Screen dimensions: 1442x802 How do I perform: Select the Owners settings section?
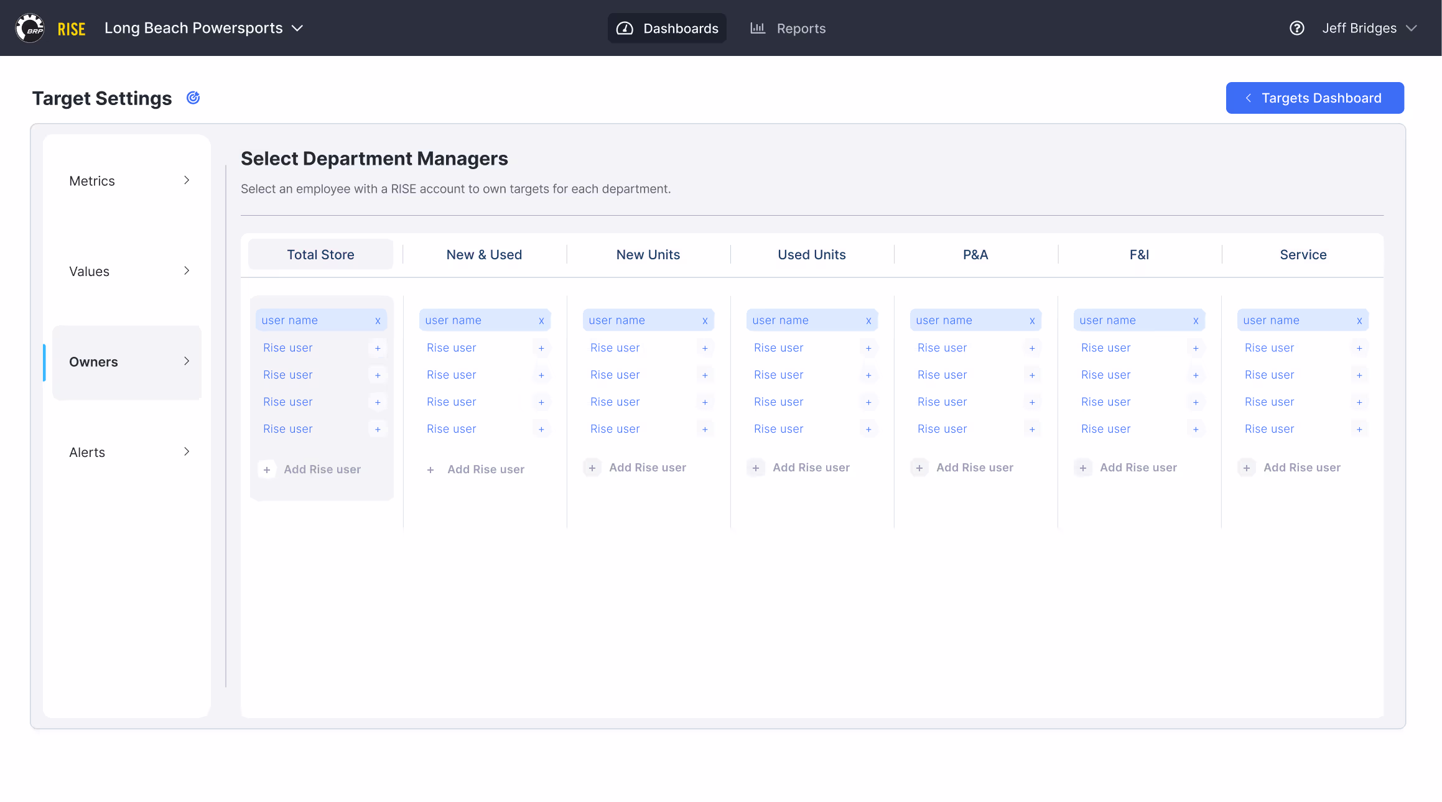click(x=127, y=362)
